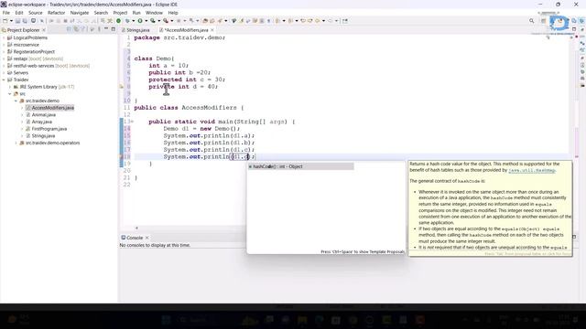Collapse all in Project Explorer toolbar
The height and width of the screenshot is (329, 586).
(70, 29)
